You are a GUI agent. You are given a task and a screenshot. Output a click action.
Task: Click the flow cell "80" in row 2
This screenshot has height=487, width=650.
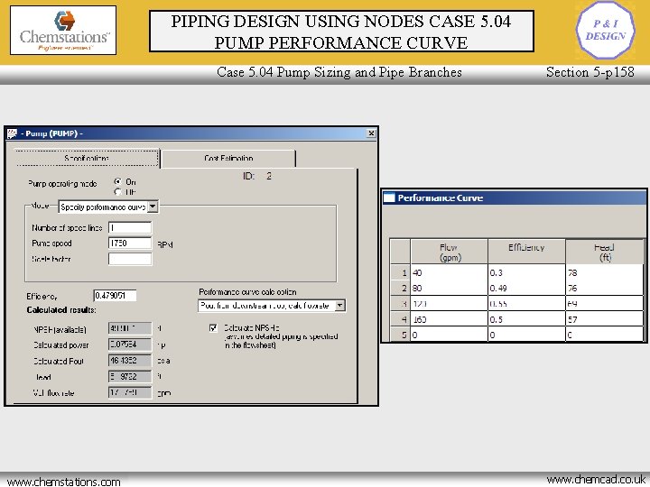[x=449, y=289]
